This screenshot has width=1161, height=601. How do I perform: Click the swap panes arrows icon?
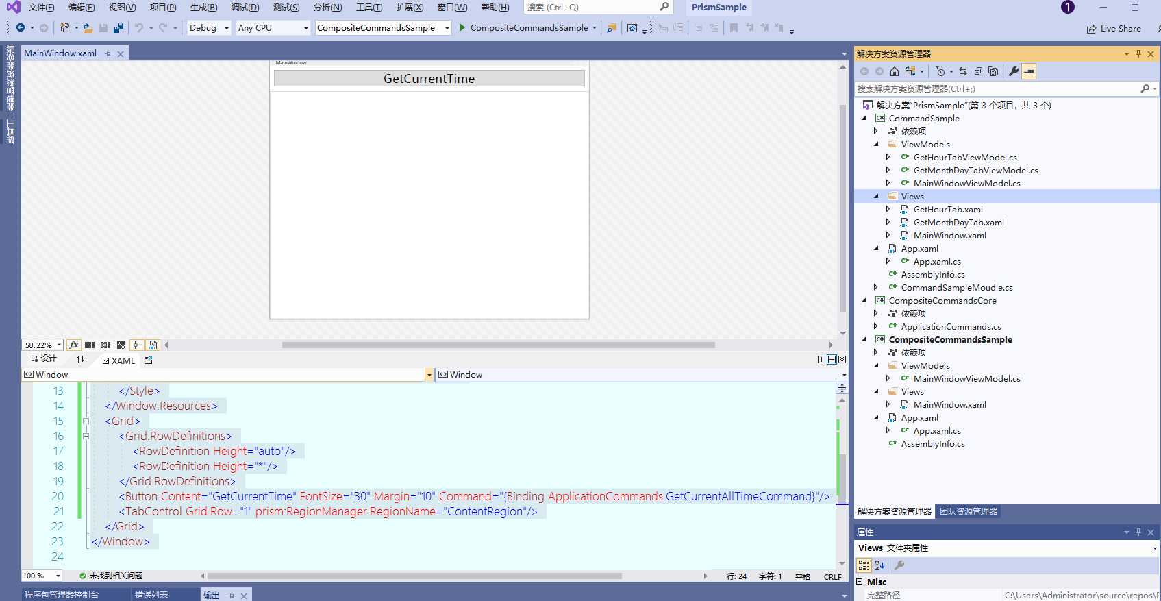[x=81, y=359]
